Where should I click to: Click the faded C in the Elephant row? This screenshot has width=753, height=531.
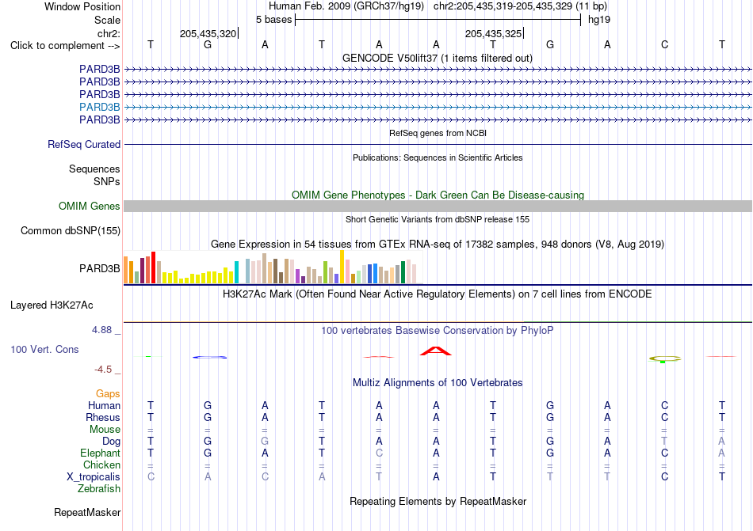pos(379,453)
